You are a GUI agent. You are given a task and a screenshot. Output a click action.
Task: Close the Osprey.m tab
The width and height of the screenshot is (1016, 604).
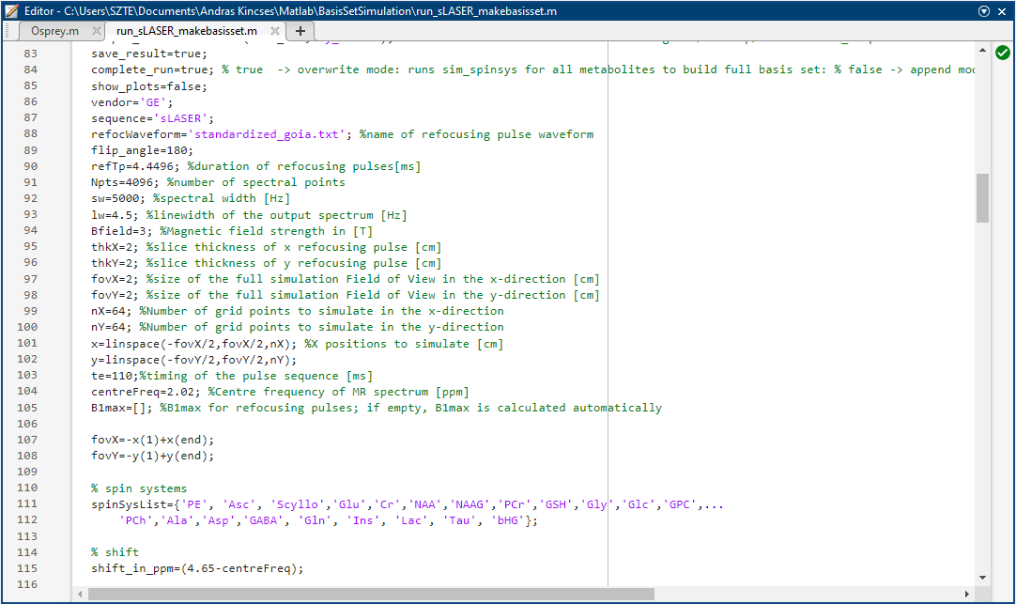tap(97, 30)
